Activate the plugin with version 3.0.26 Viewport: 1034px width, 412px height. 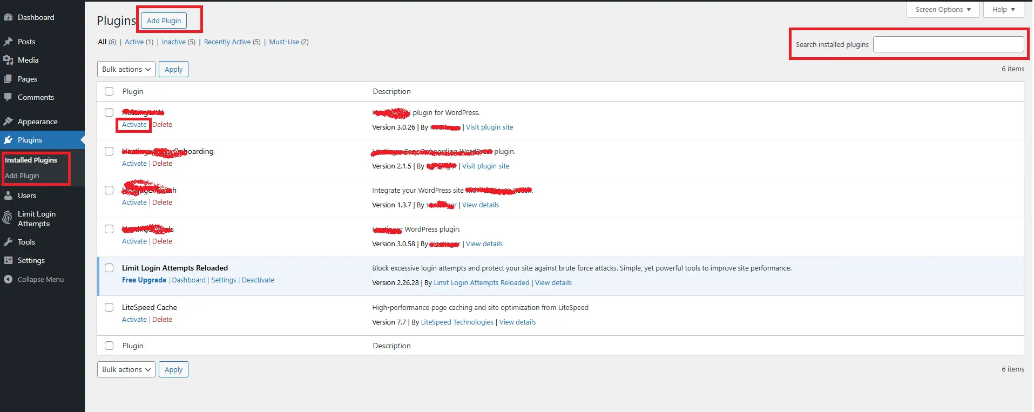[x=134, y=124]
